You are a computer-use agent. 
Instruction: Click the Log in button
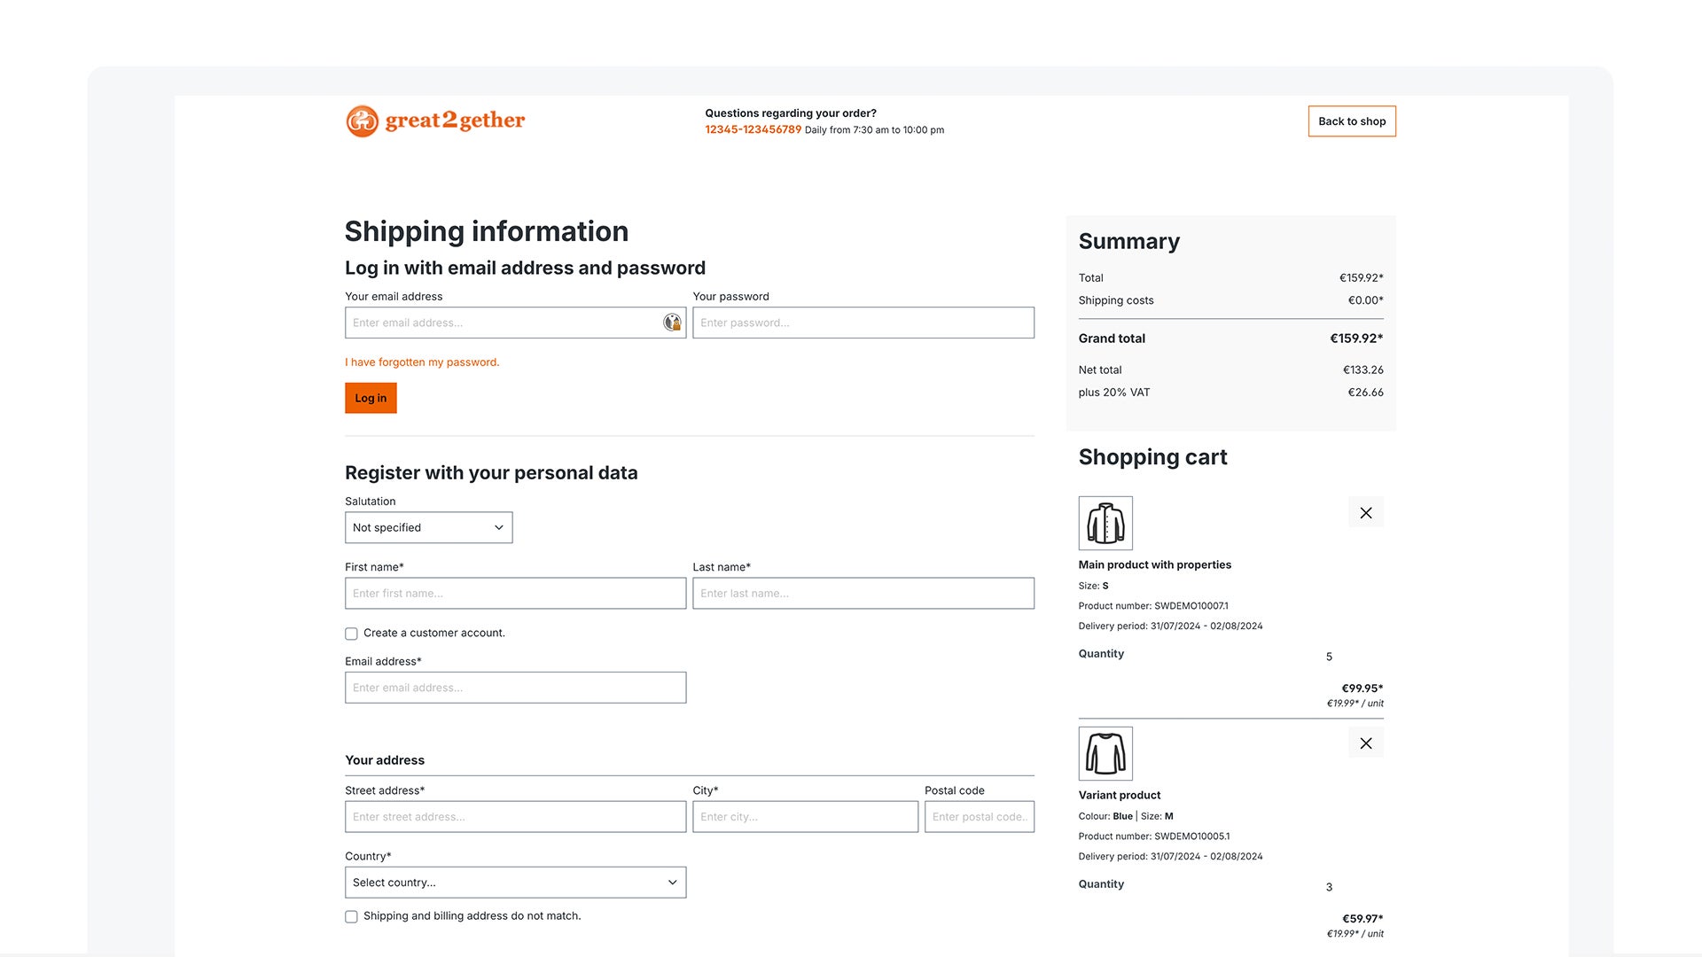371,397
